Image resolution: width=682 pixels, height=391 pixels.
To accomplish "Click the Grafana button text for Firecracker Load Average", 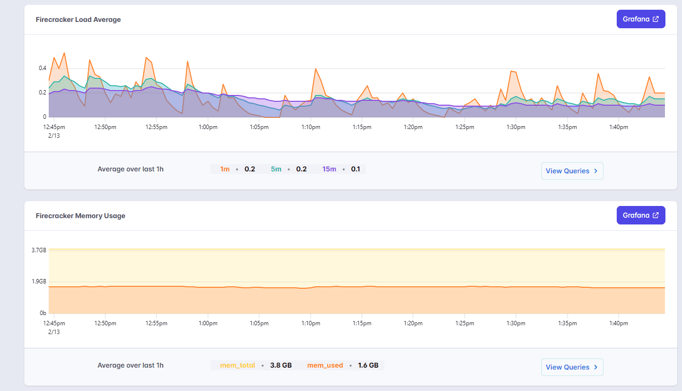I will click(636, 19).
